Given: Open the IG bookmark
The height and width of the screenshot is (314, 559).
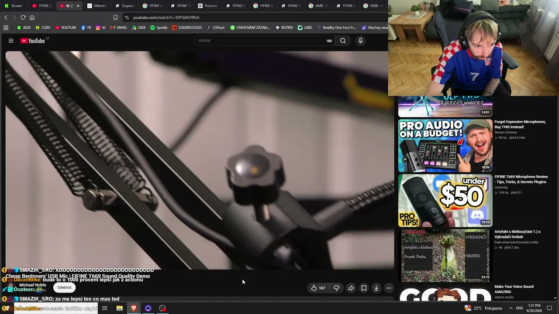Looking at the screenshot, I should pos(101,27).
